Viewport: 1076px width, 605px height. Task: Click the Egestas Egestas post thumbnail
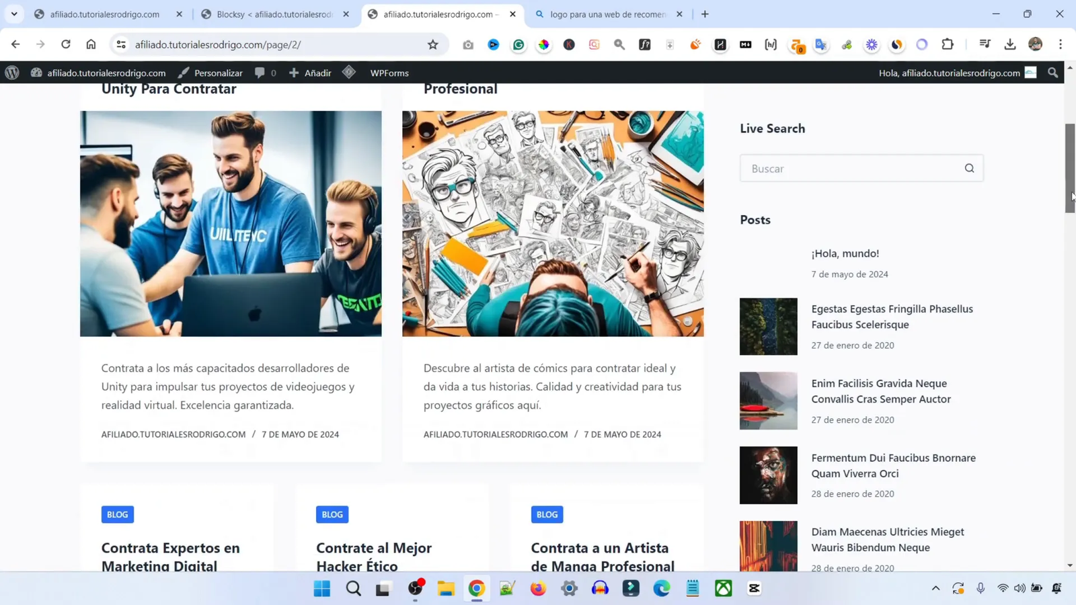click(767, 326)
